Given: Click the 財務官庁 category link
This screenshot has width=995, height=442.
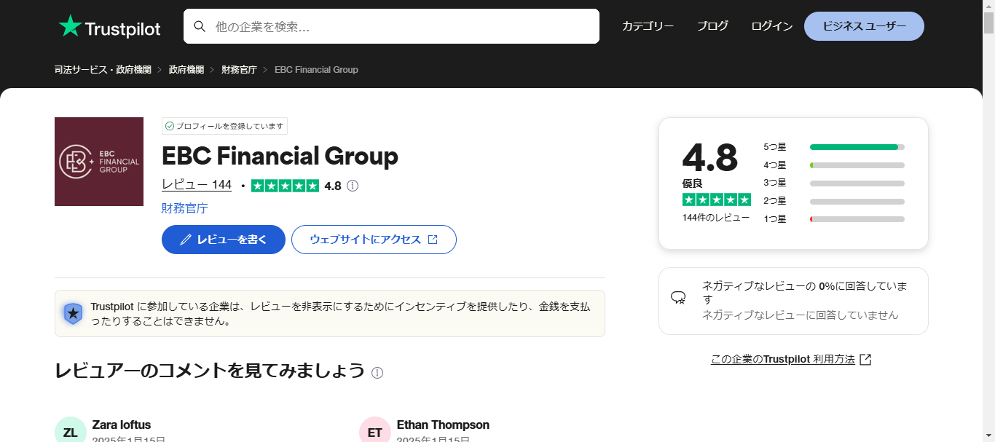Looking at the screenshot, I should coord(183,208).
